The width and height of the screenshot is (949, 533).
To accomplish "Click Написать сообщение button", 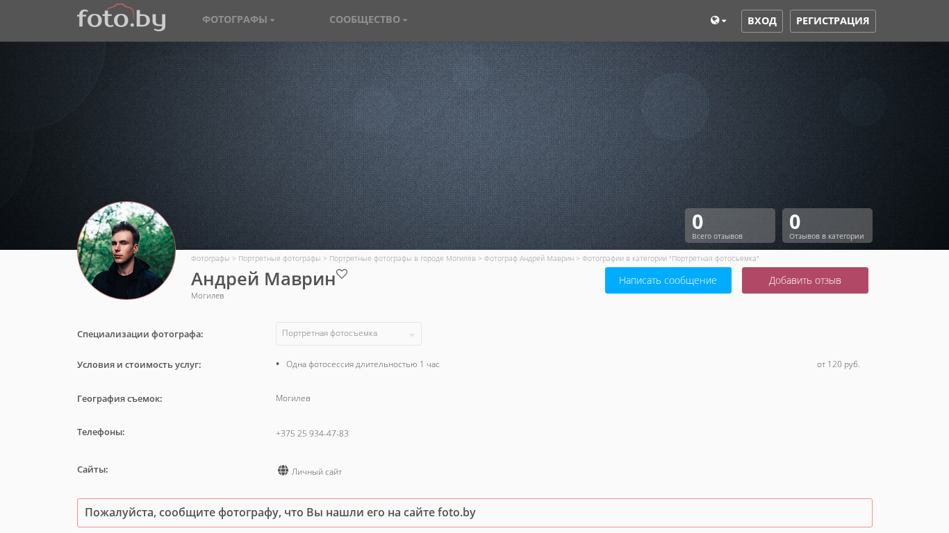I will pyautogui.click(x=668, y=280).
